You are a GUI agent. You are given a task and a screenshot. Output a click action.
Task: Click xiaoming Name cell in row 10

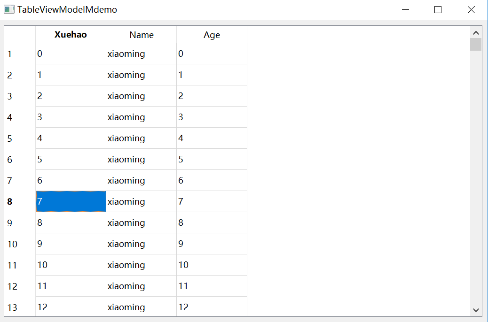pyautogui.click(x=142, y=244)
